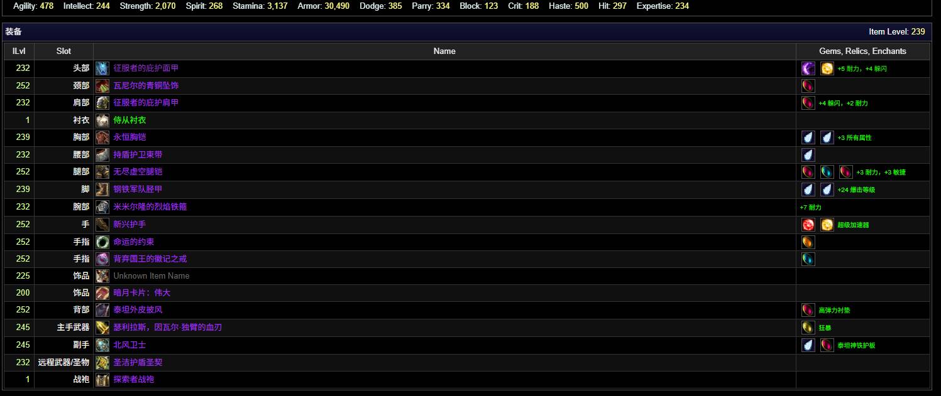Viewport: 941px width, 396px height.
Task: Open the item link 泰坦外皮披风
Action: [138, 309]
